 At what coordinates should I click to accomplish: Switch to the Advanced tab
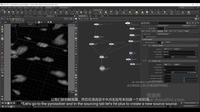[x=180, y=31]
